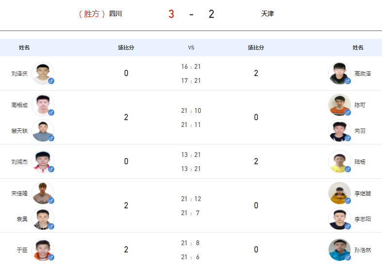This screenshot has width=382, height=267.
Task: Click the gender badge beside 孙浩然
Action: (x=348, y=257)
